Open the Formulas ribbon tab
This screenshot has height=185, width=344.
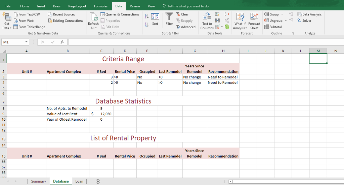pyautogui.click(x=101, y=6)
